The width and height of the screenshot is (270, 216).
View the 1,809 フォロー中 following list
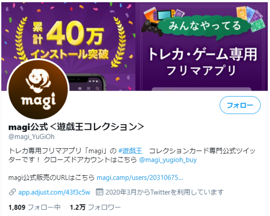35,207
